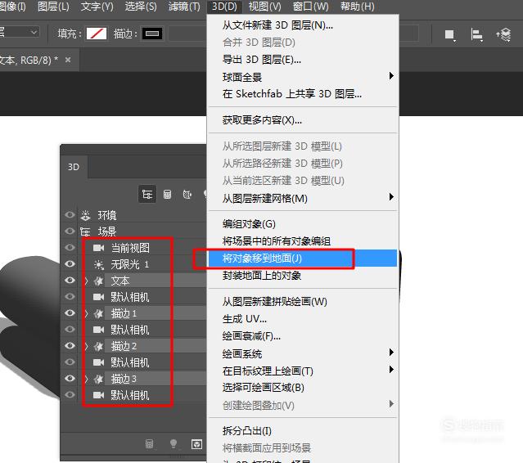Select 将对象移到地面(J)
This screenshot has height=463, width=523.
point(303,258)
